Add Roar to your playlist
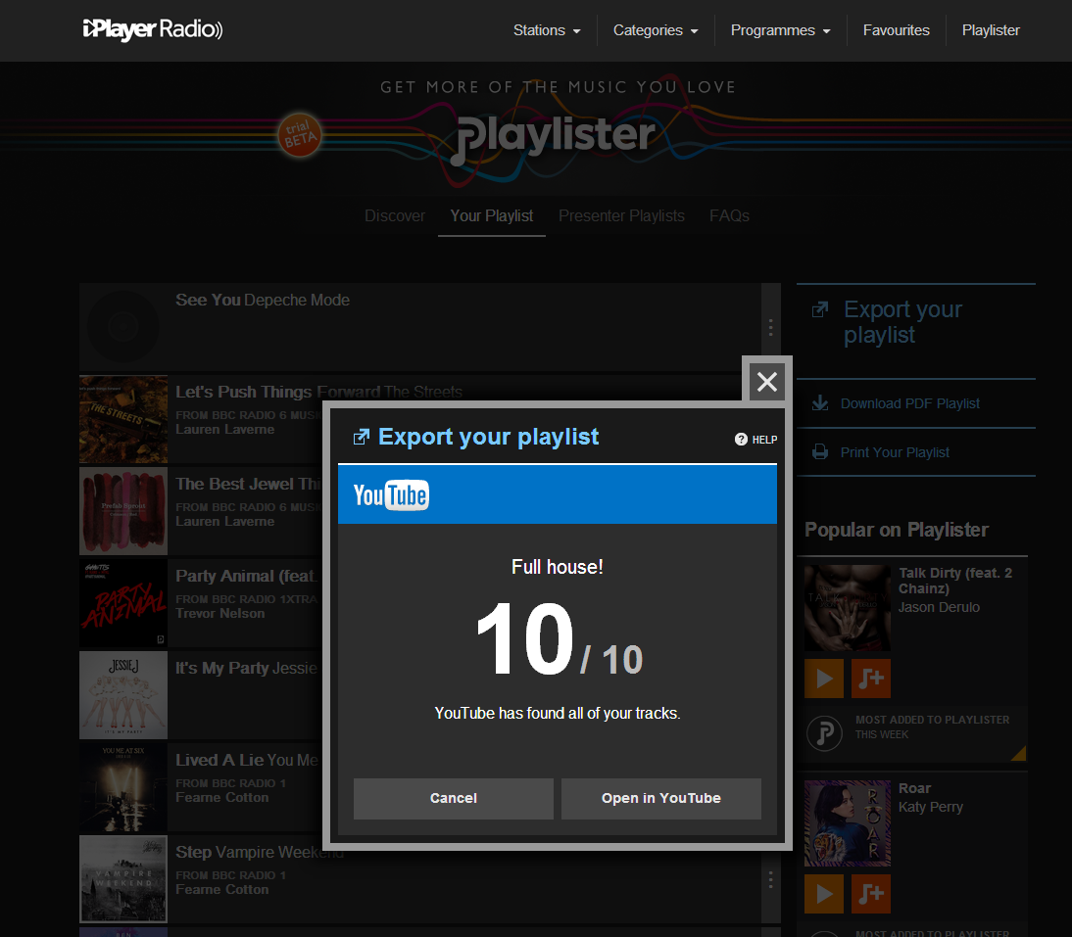Viewport: 1072px width, 937px height. pos(871,893)
